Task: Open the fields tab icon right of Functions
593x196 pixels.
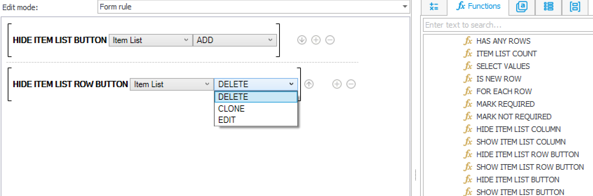Action: point(522,7)
